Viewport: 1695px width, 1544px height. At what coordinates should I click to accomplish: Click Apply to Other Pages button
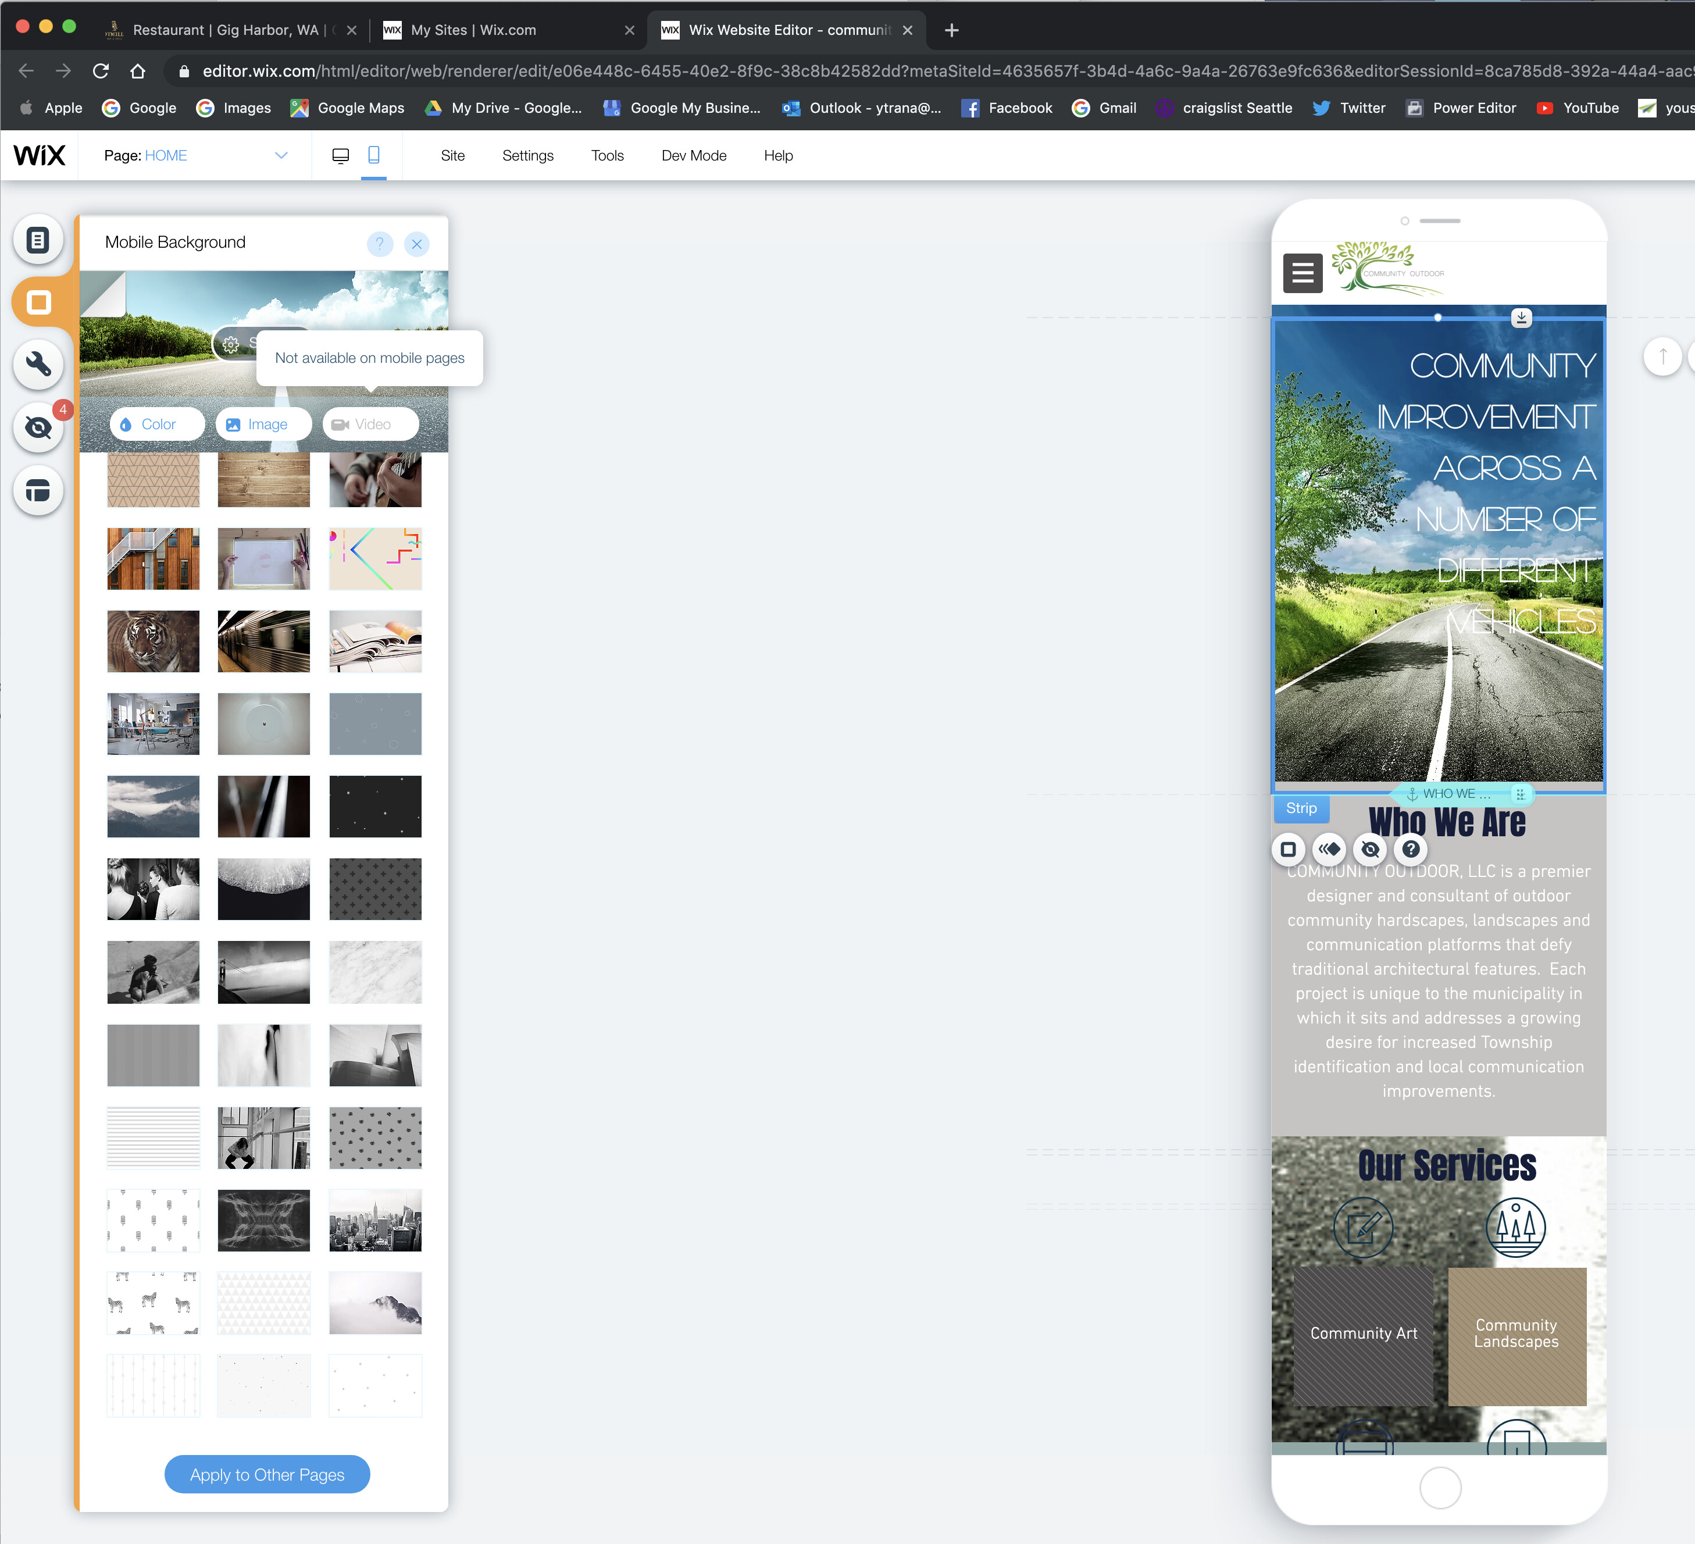coord(266,1474)
